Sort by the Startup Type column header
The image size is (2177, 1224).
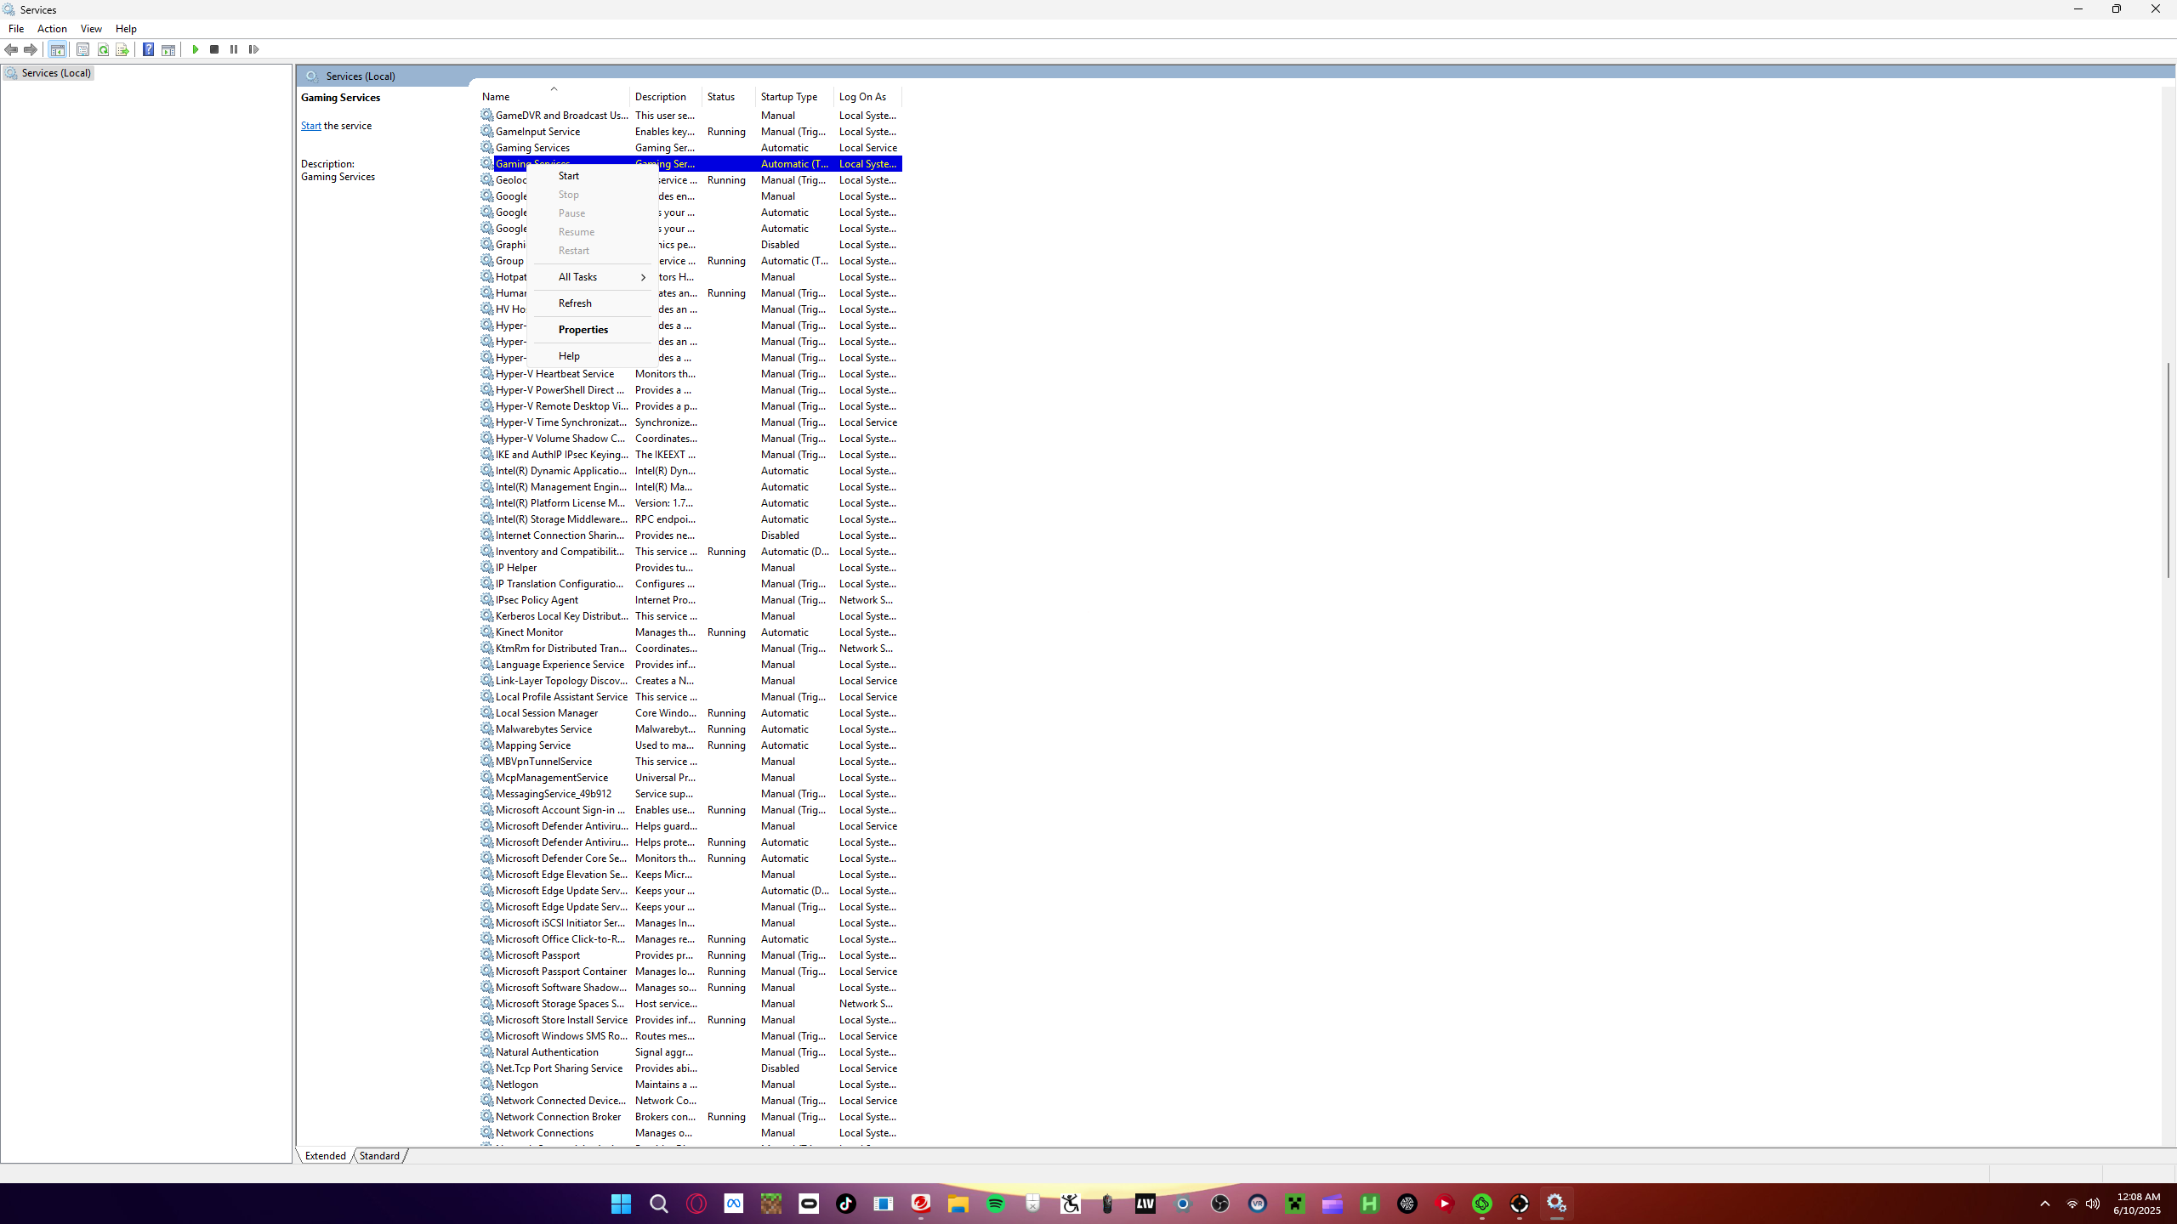coord(789,97)
